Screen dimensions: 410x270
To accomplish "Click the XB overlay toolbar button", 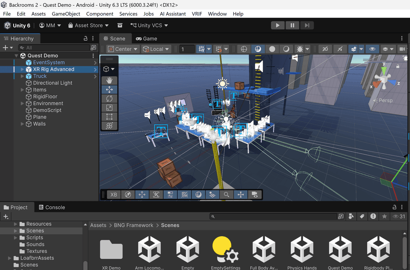I will coord(114,195).
